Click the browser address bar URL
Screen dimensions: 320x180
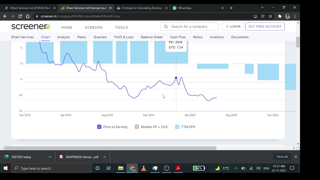(80, 16)
